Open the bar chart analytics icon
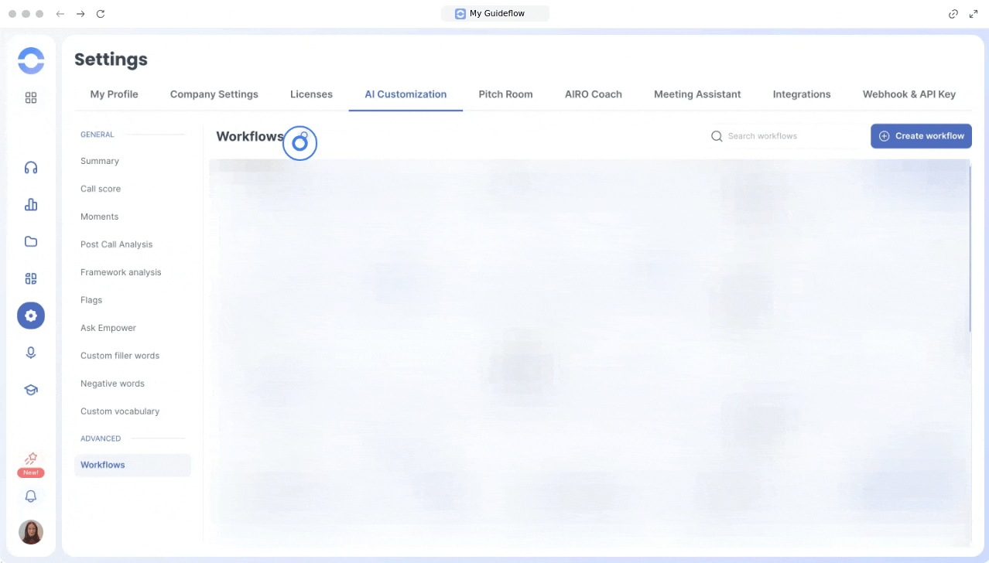 31,205
